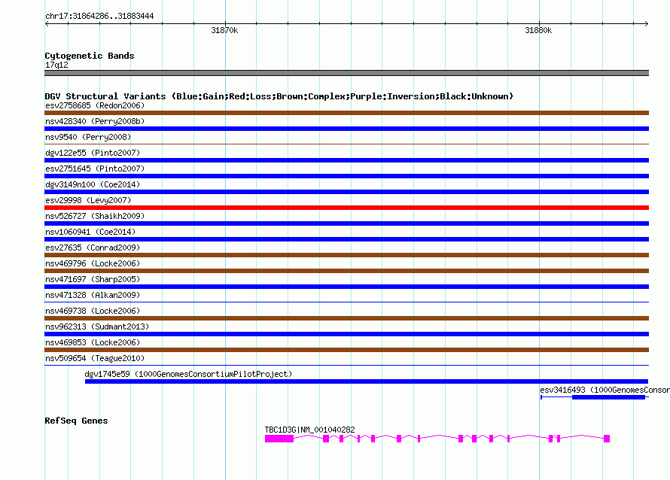Select the 31870k ruler tick label

coord(224,30)
